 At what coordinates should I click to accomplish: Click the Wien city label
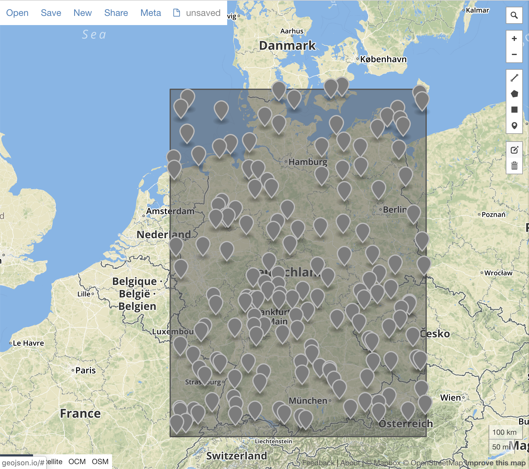click(450, 397)
